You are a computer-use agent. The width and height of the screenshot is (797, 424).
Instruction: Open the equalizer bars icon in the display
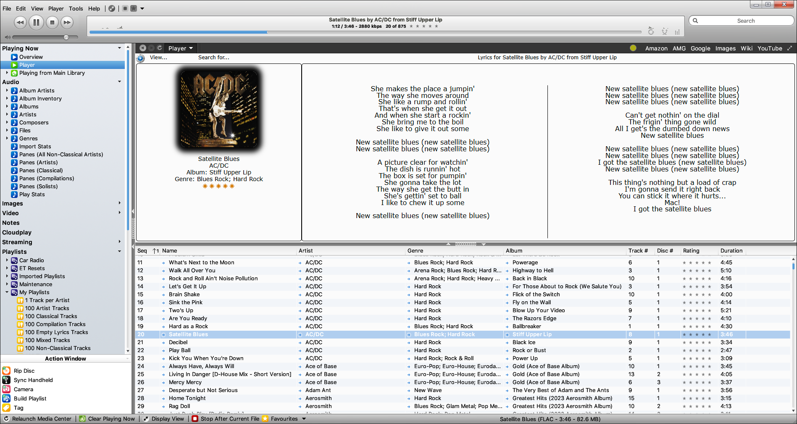(x=677, y=32)
